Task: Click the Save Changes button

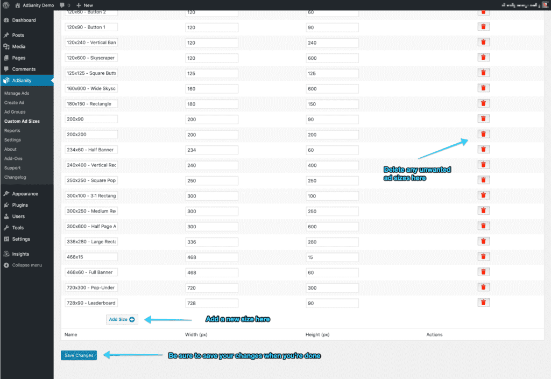Action: 79,355
